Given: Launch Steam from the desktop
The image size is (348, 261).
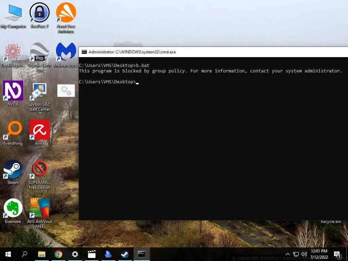Looking at the screenshot, I should tap(13, 172).
